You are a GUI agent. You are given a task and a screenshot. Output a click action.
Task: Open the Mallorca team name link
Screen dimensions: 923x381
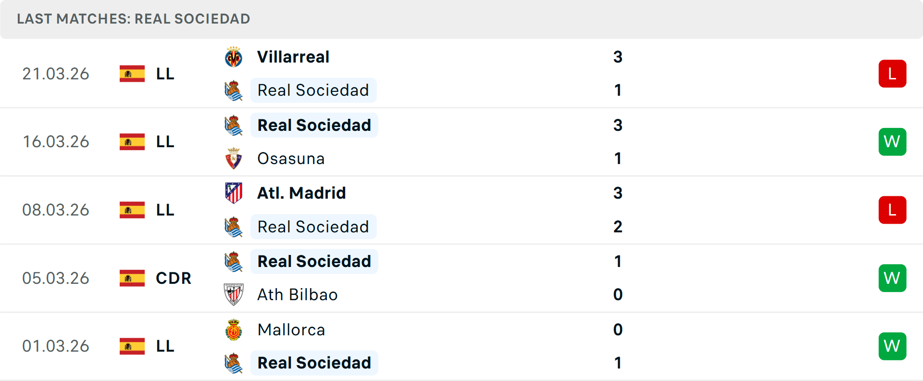click(x=291, y=330)
